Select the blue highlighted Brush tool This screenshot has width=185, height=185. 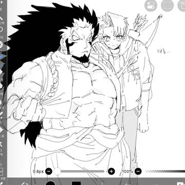pyautogui.click(x=2, y=56)
